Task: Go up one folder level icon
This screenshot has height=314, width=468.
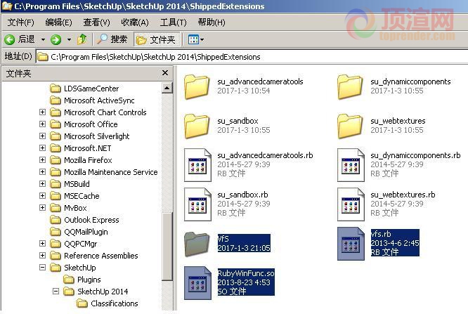Action: (x=82, y=39)
